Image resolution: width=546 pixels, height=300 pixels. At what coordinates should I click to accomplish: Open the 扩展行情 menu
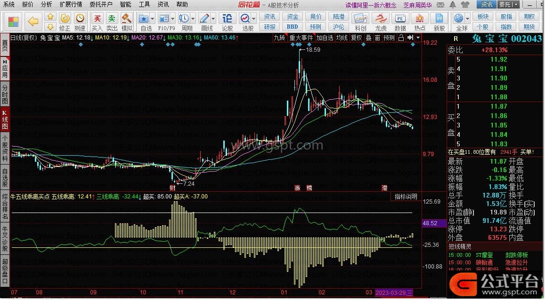(71, 5)
